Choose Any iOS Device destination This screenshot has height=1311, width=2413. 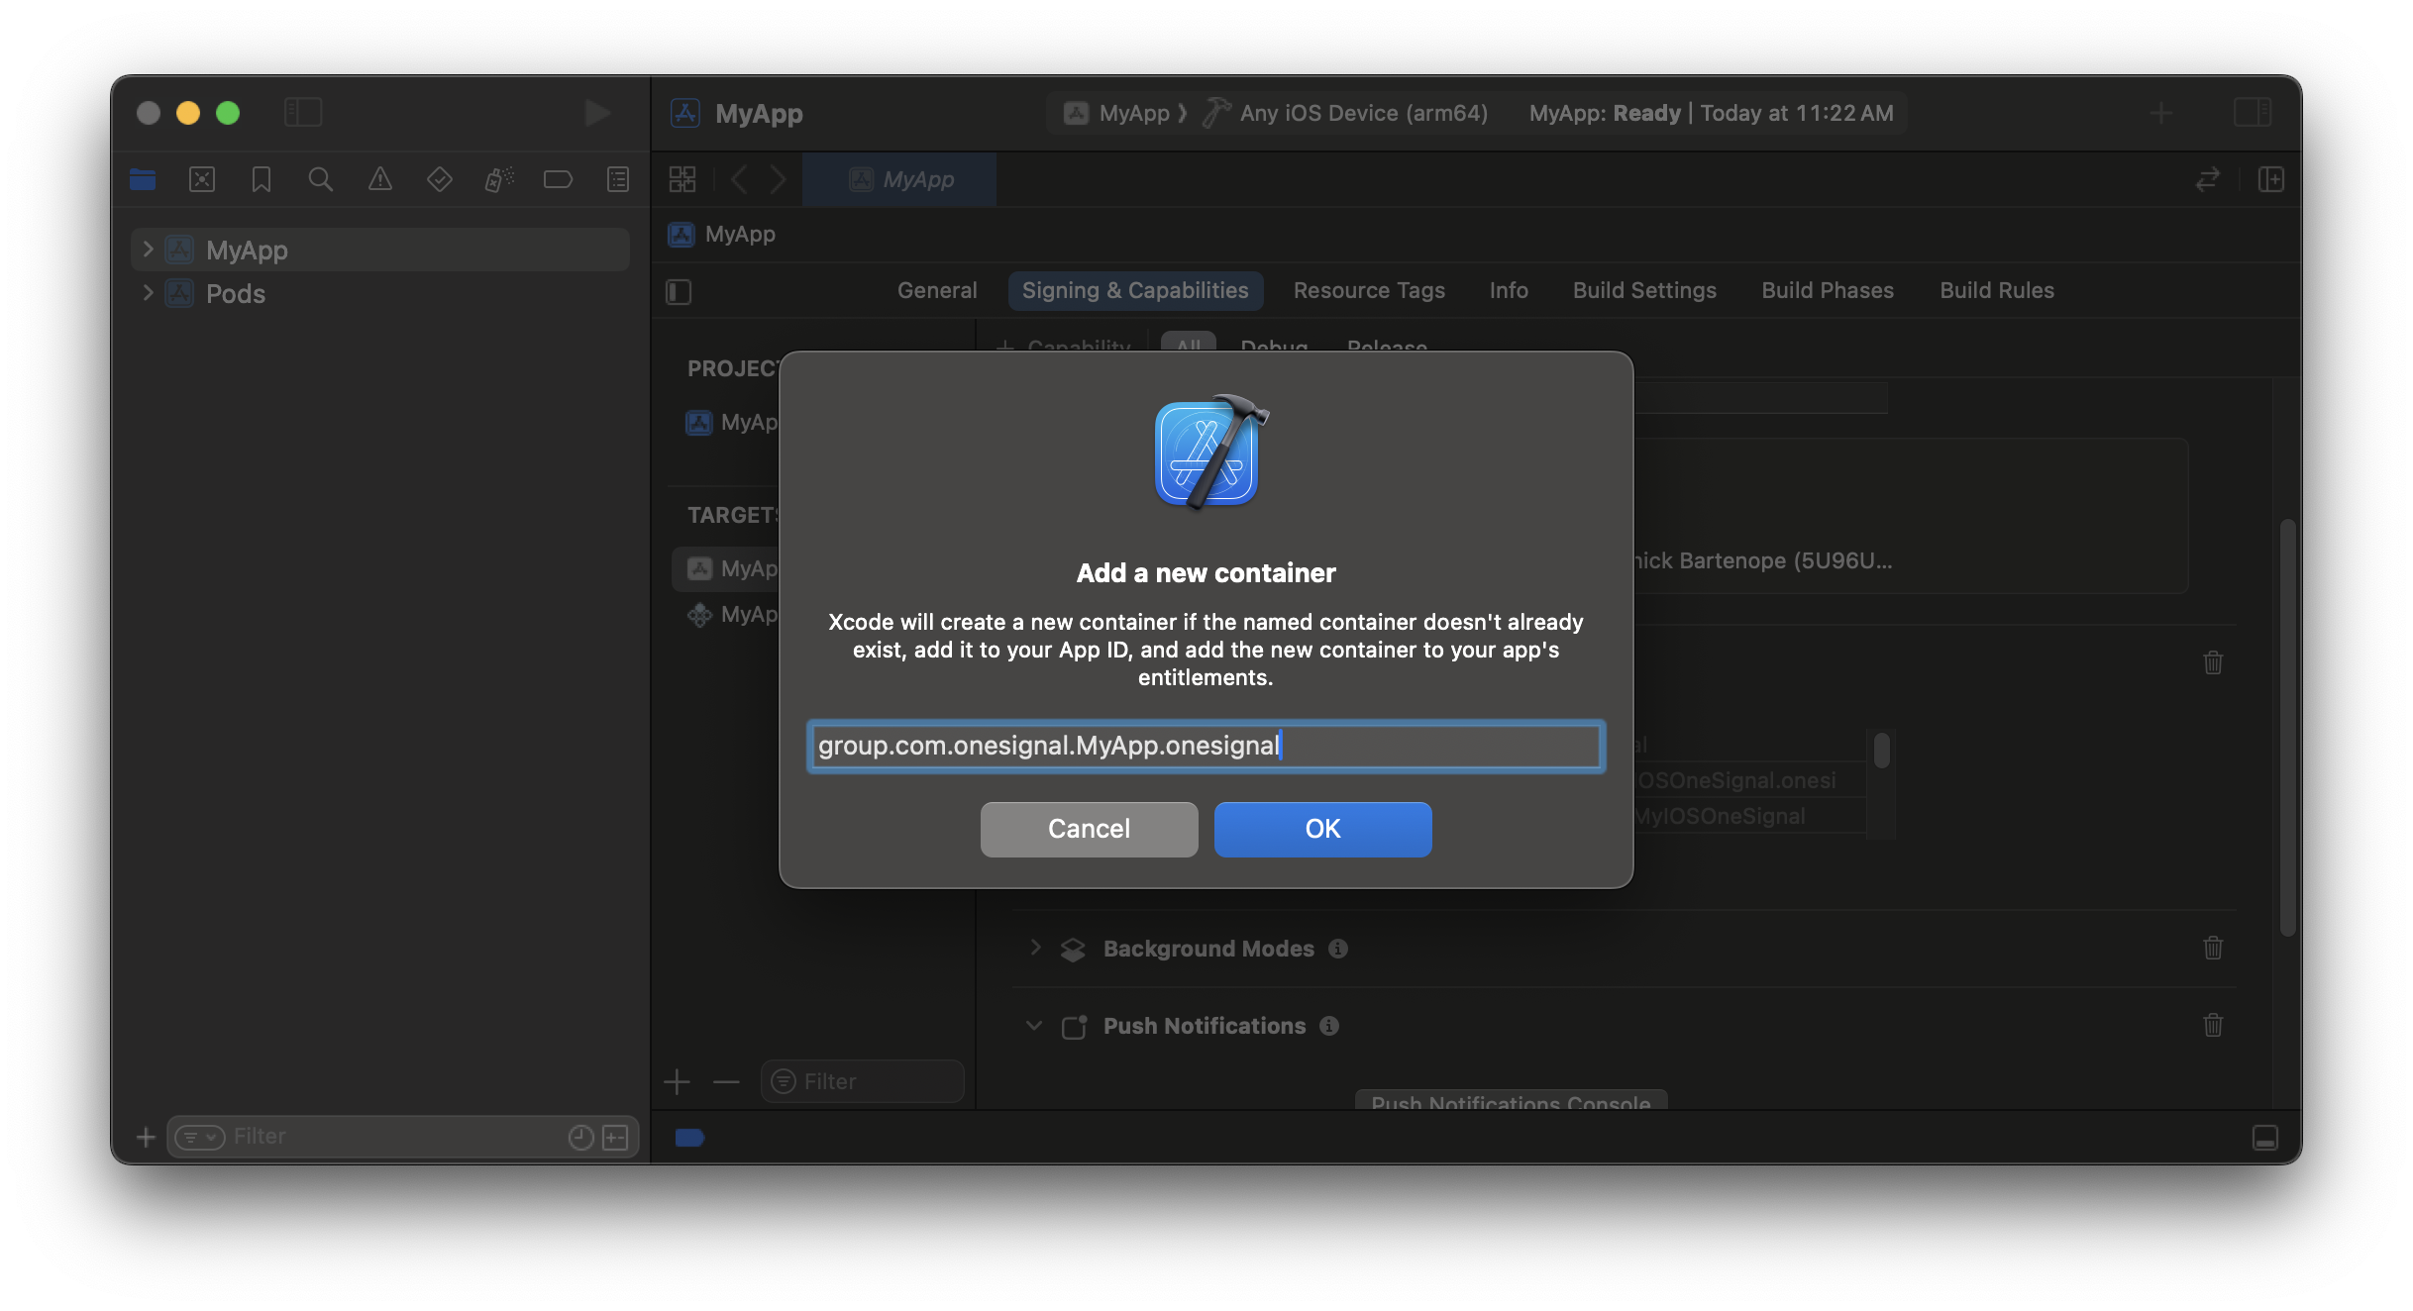1363,113
